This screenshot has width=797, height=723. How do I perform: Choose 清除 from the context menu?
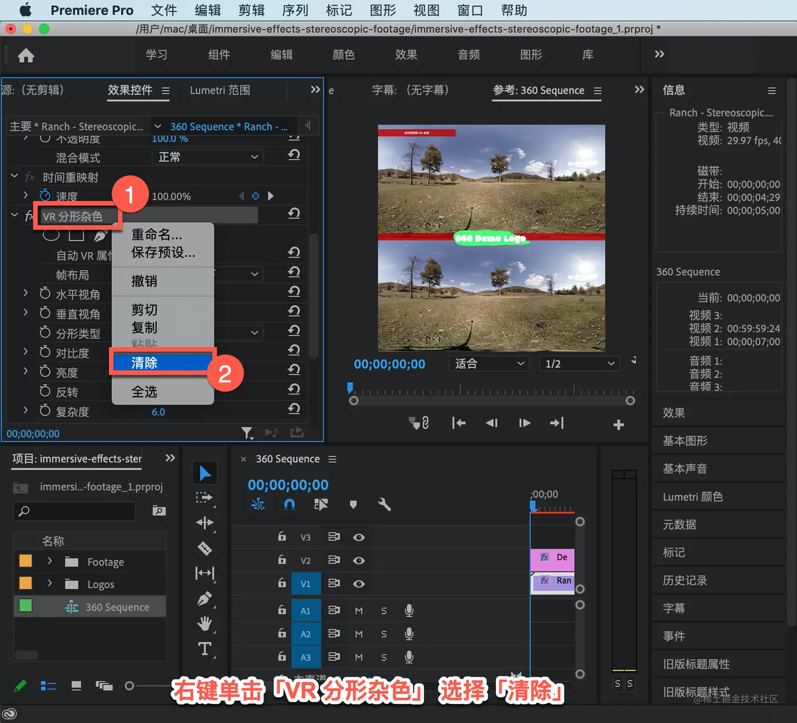[162, 363]
